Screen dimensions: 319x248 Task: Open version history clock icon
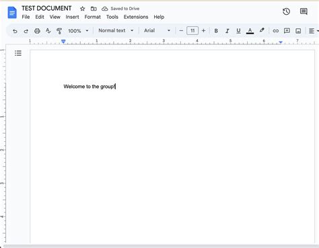click(x=286, y=11)
